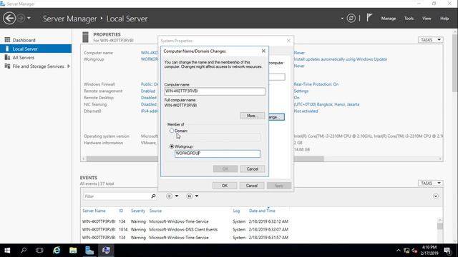The height and width of the screenshot is (257, 458).
Task: Click the Workgroup text field
Action: point(218,153)
